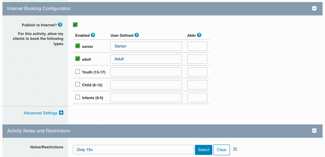Screen dimensions: 325x157
Task: Click the gray X next to Clear
Action: (235, 149)
